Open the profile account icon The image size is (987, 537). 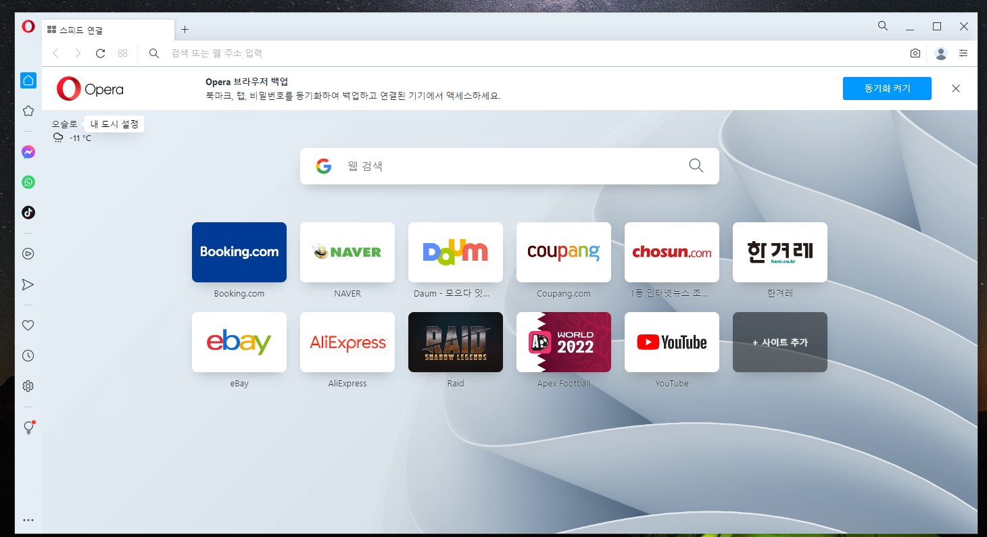tap(941, 53)
